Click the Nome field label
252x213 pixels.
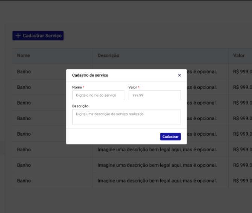coord(77,87)
